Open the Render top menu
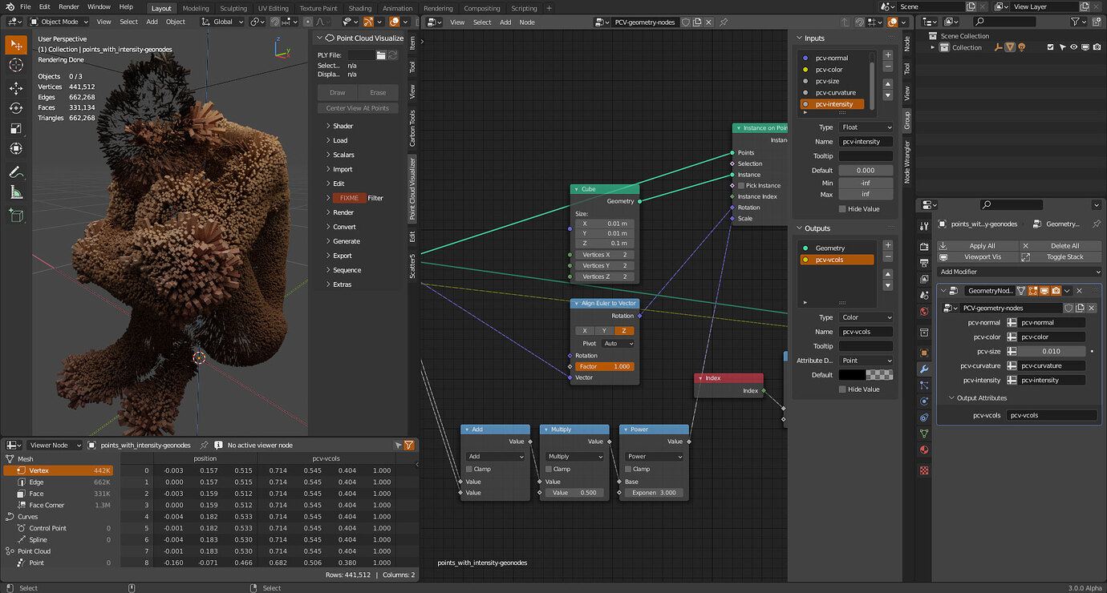Screen dimensions: 1107x593 (69, 6)
